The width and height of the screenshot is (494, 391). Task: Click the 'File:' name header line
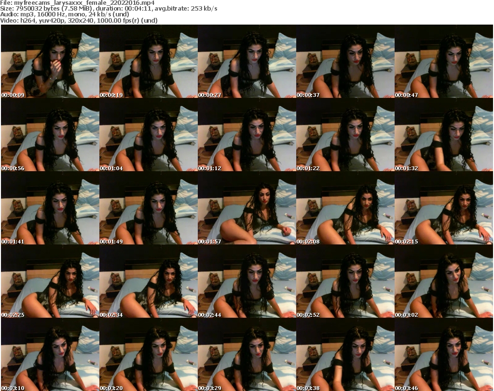pyautogui.click(x=77, y=3)
